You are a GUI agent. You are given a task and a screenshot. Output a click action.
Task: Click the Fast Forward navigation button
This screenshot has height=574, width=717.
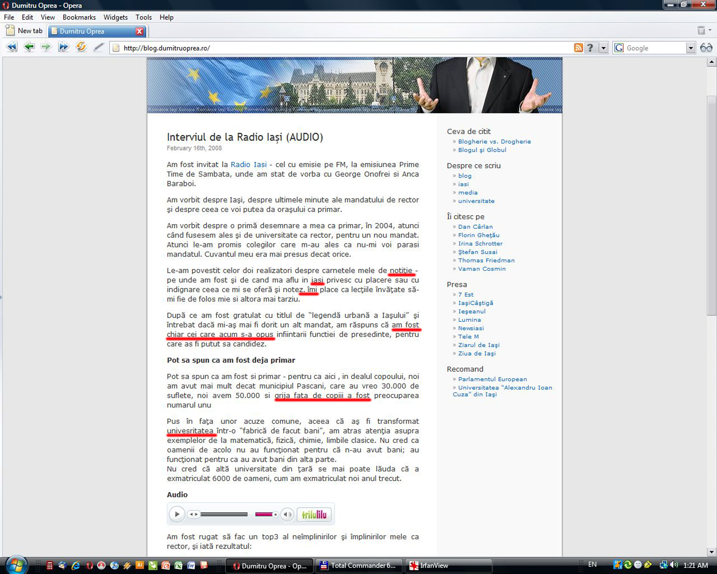point(63,47)
